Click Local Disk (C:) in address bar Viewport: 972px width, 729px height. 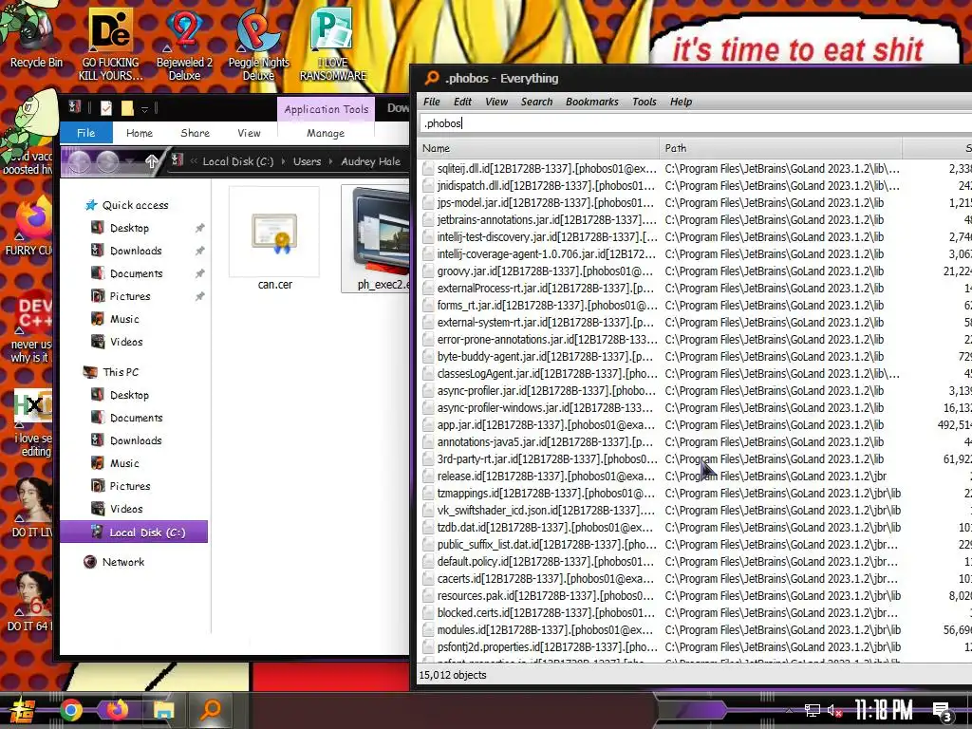[237, 161]
